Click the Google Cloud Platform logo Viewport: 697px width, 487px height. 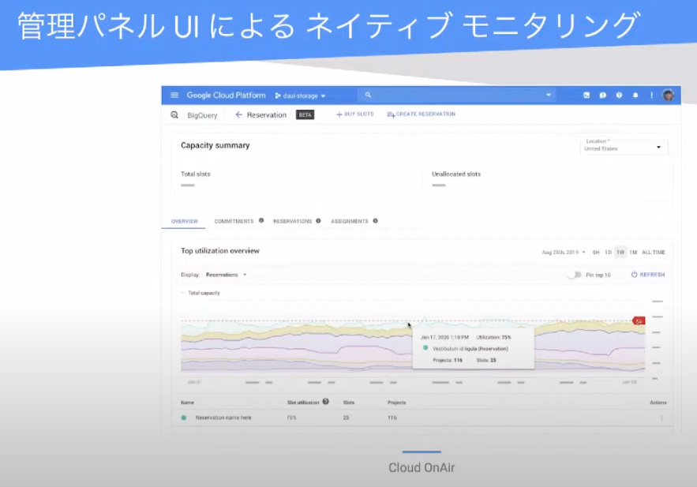pyautogui.click(x=226, y=95)
